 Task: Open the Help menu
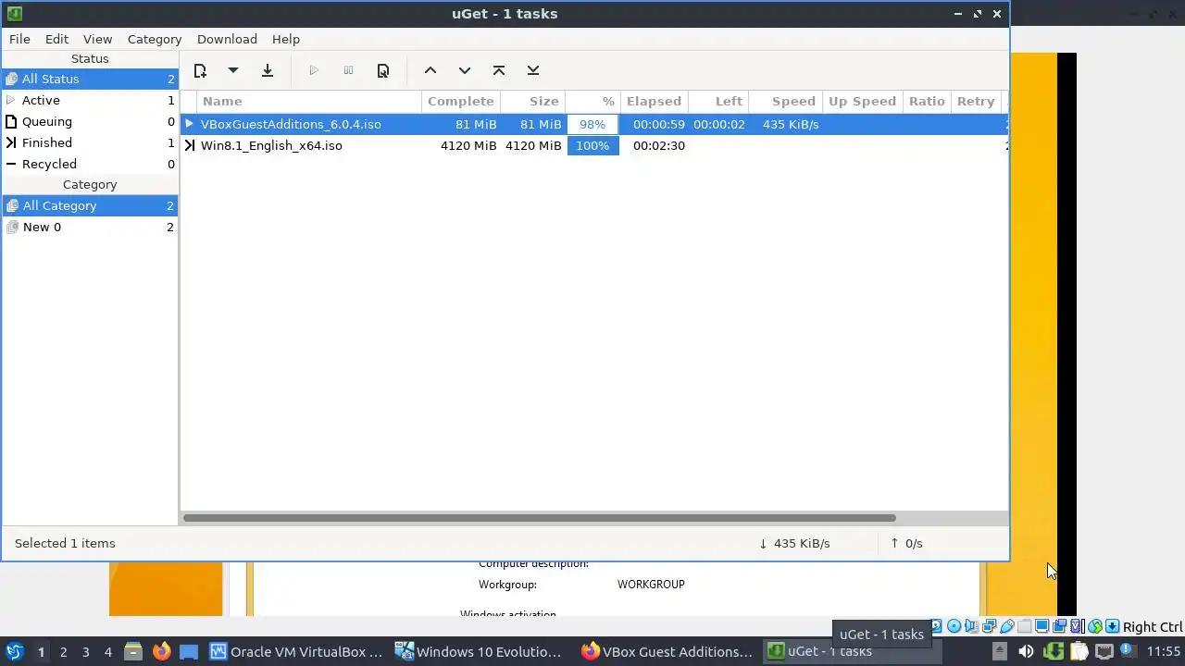coord(286,39)
